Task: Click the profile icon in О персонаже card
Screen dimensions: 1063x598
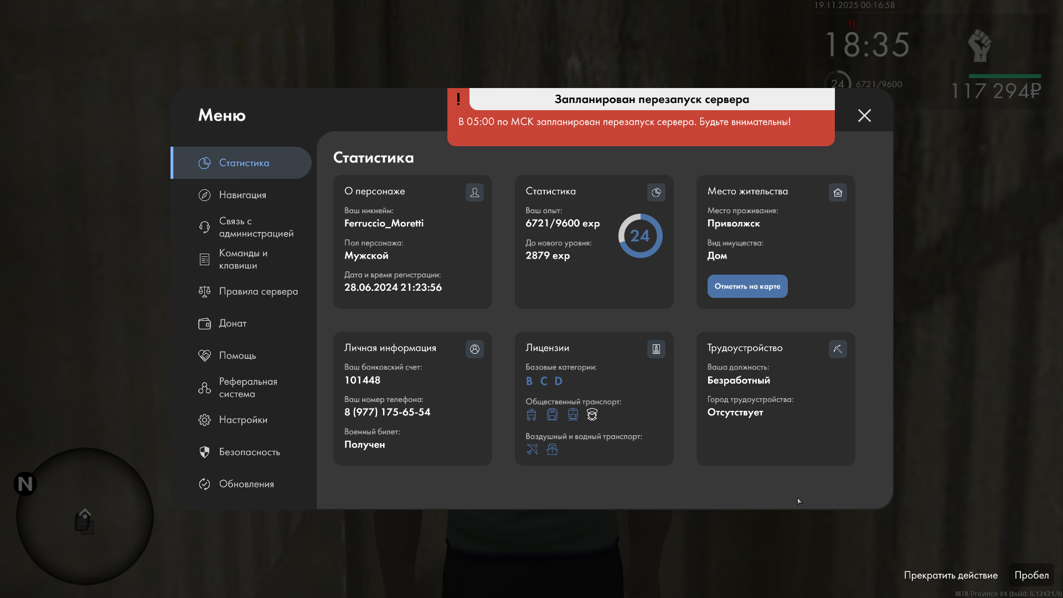Action: tap(474, 192)
